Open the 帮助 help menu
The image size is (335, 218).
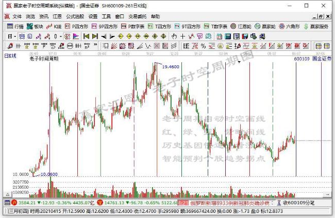coord(155,16)
